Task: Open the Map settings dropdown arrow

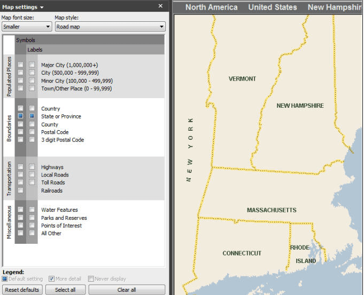Action: coord(42,7)
